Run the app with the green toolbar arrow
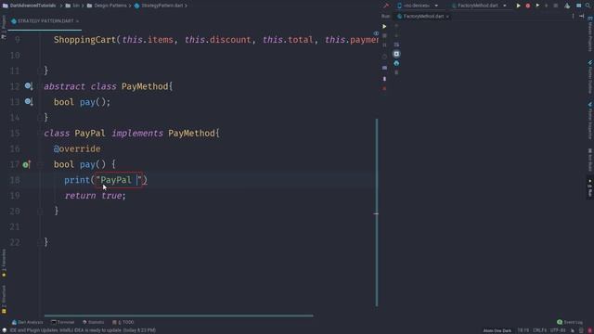Viewport: 594px width, 334px height. click(x=518, y=6)
